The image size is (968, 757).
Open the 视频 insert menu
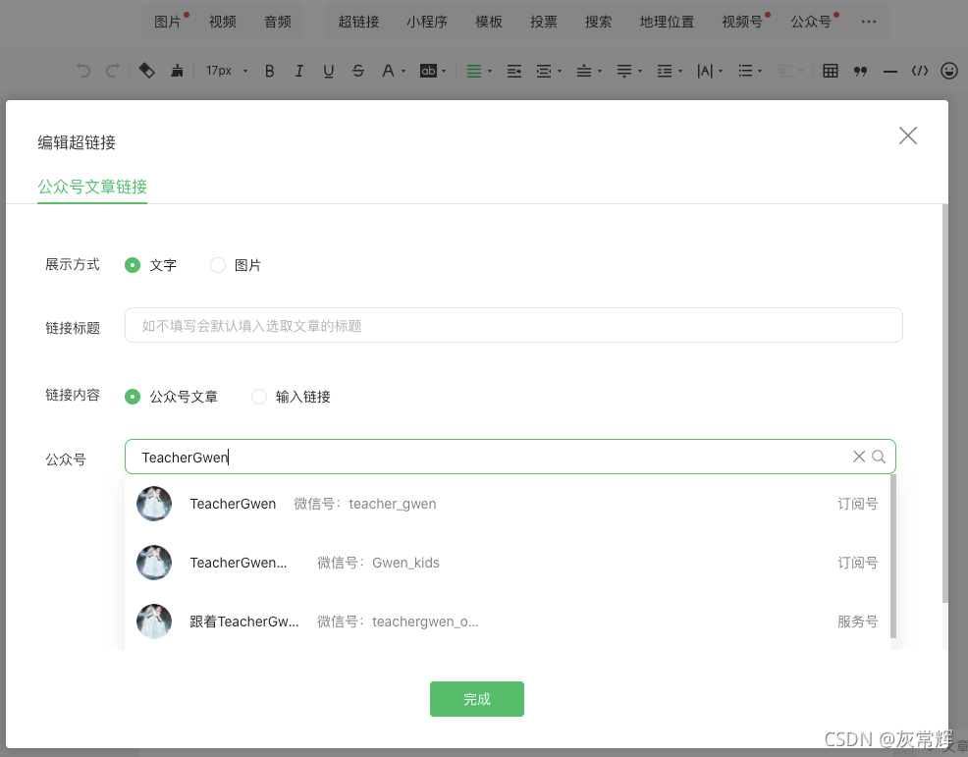[222, 22]
